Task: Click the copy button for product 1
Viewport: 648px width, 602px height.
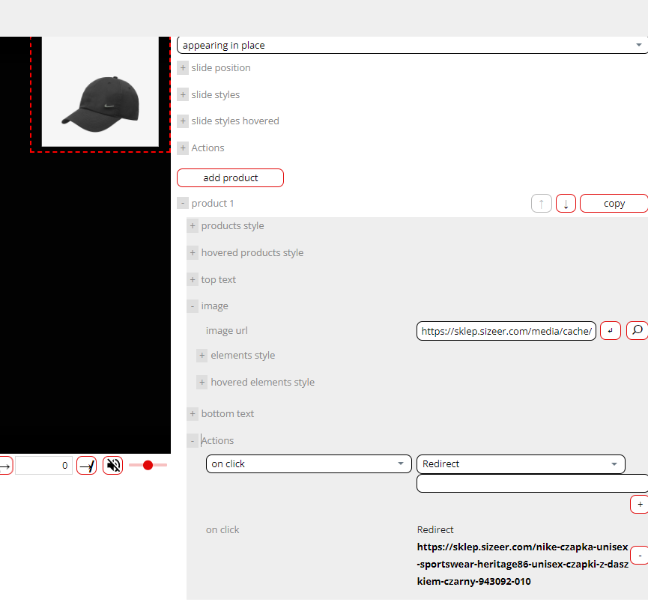Action: click(614, 204)
